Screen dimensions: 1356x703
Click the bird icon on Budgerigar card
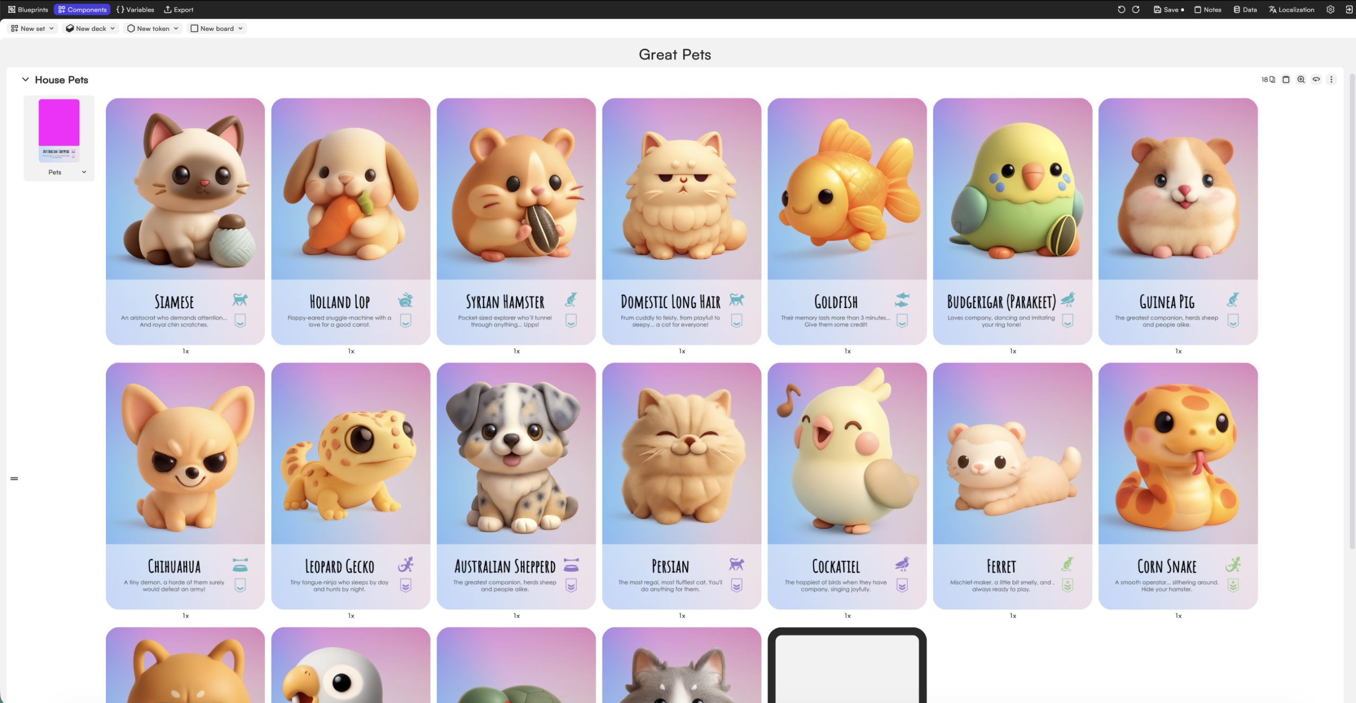click(1068, 300)
